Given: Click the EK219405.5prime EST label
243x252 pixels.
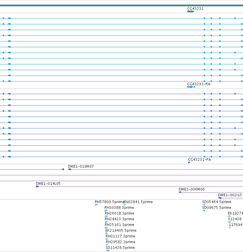Looking at the screenshot, I should click(121, 231).
